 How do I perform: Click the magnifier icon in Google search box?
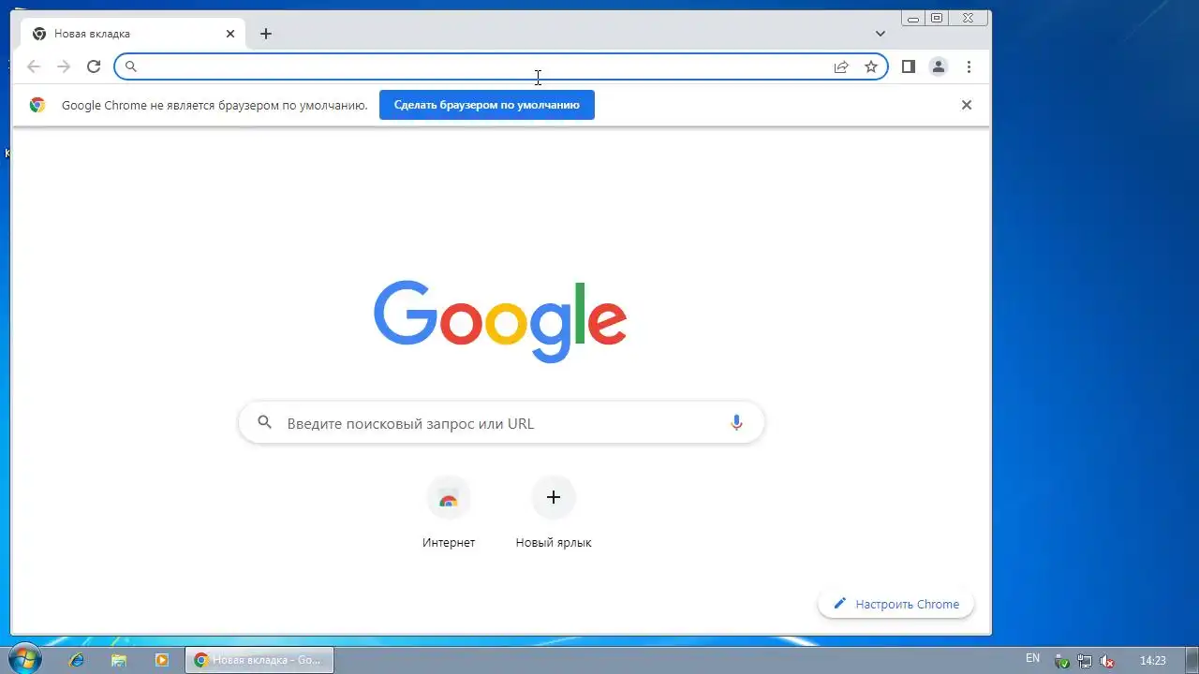265,423
